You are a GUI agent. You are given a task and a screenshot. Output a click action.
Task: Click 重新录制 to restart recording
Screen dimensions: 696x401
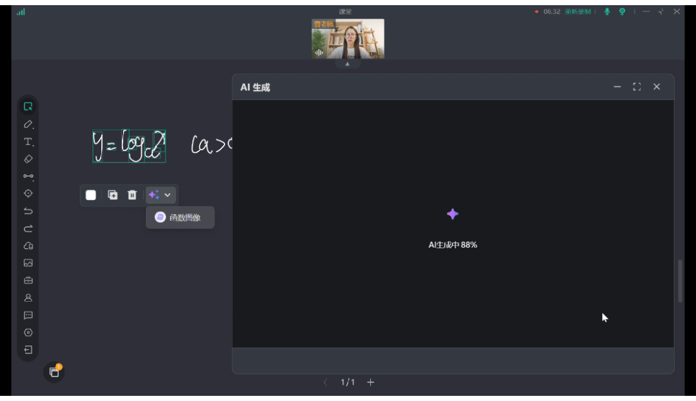click(578, 12)
